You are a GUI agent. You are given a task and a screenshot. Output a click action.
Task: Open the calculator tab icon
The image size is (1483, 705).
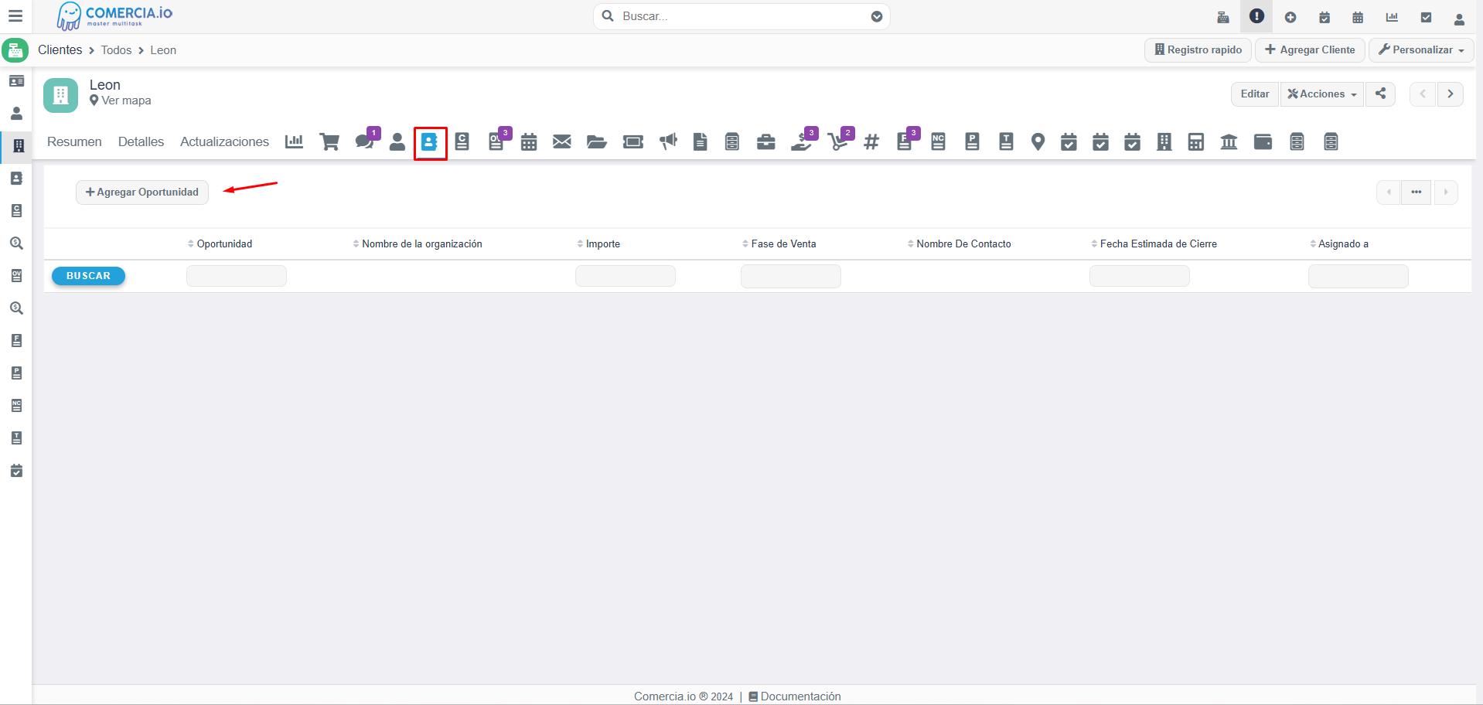[x=1196, y=141]
